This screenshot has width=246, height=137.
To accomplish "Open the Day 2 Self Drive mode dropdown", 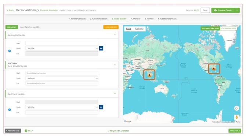I will point(62,107).
